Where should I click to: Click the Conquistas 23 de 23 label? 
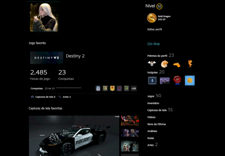coord(43,88)
